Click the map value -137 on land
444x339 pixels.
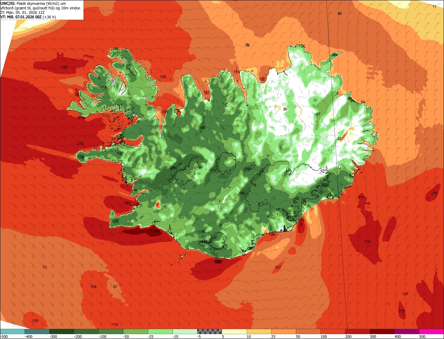pos(120,154)
